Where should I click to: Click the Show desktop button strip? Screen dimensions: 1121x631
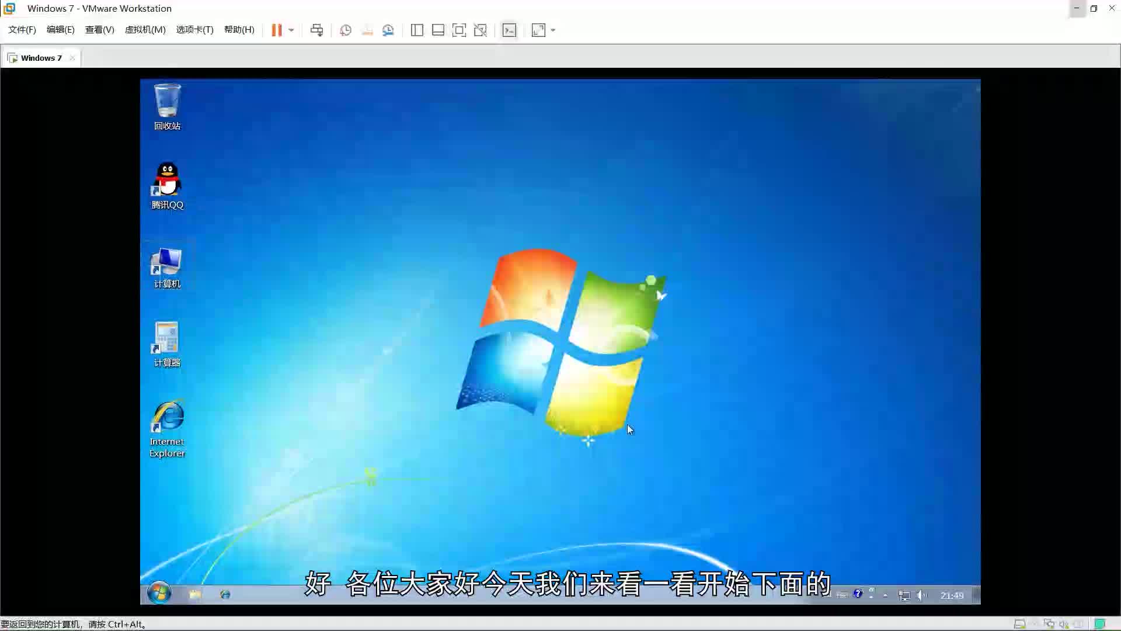tap(977, 595)
